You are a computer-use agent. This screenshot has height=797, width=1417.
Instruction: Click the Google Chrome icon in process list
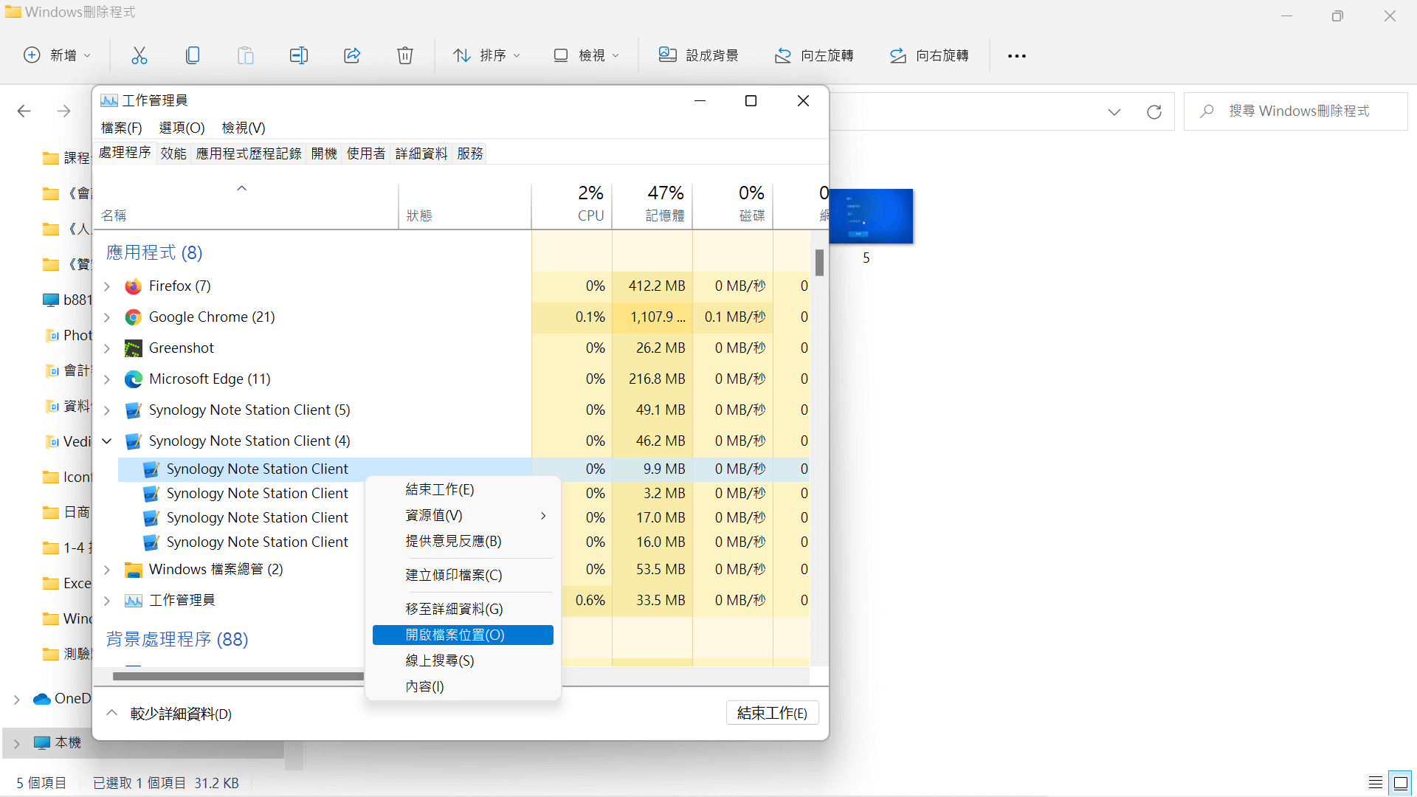pyautogui.click(x=134, y=317)
